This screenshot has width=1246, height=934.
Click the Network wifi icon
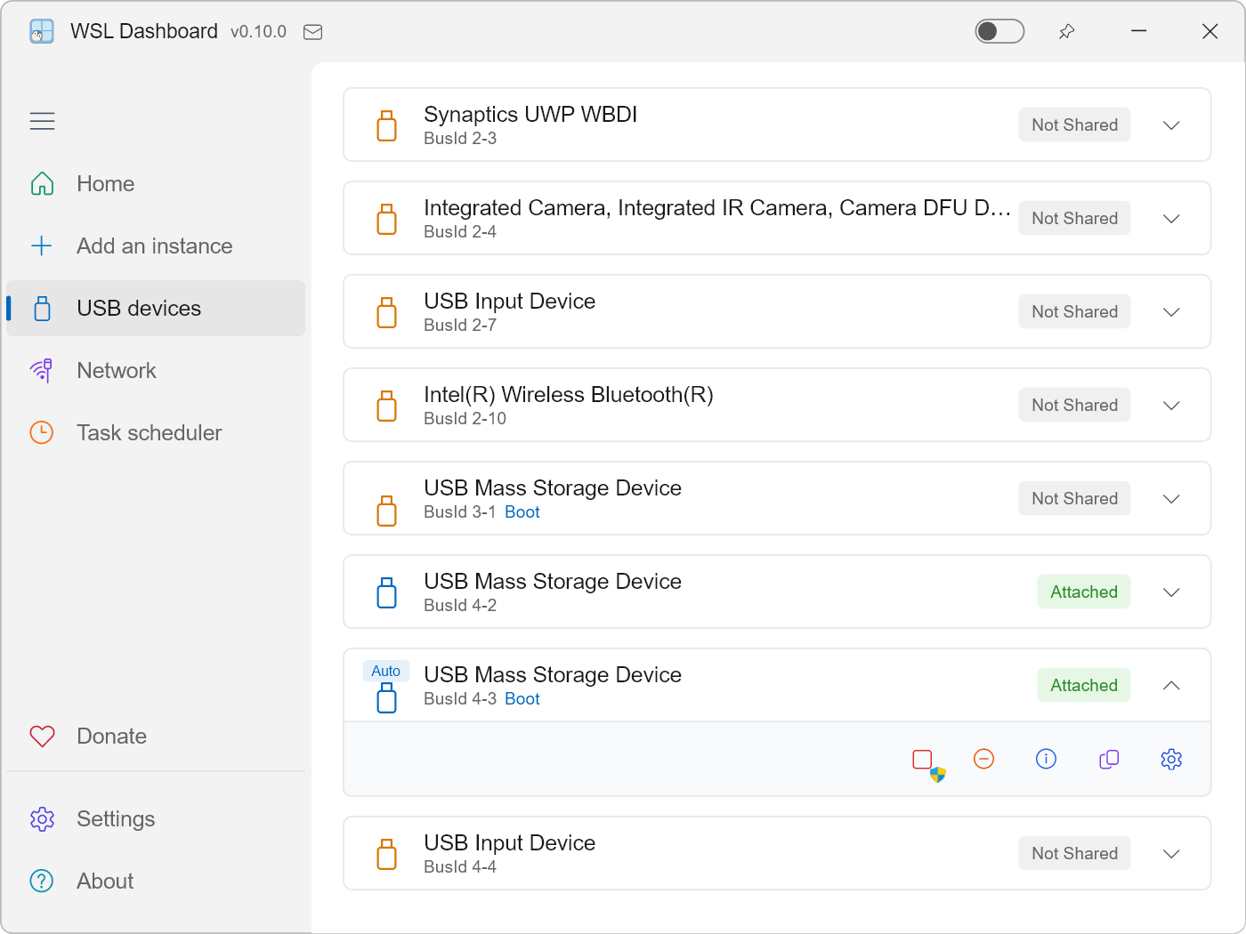pyautogui.click(x=42, y=370)
